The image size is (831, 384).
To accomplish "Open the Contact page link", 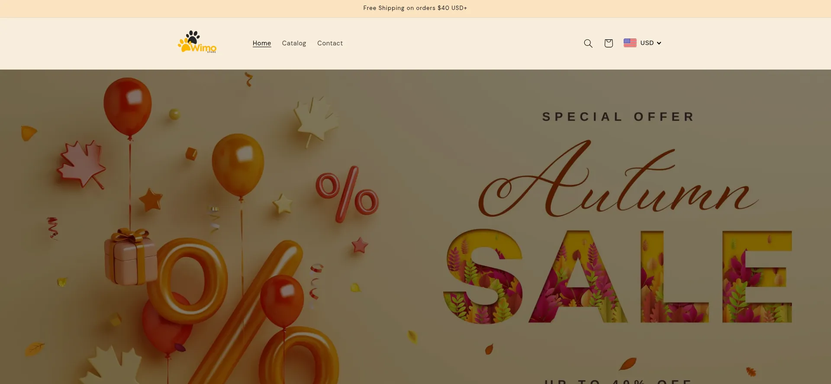I will click(x=330, y=43).
